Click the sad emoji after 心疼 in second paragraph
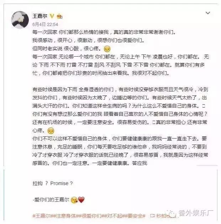The image size is (221, 224). (x=51, y=131)
